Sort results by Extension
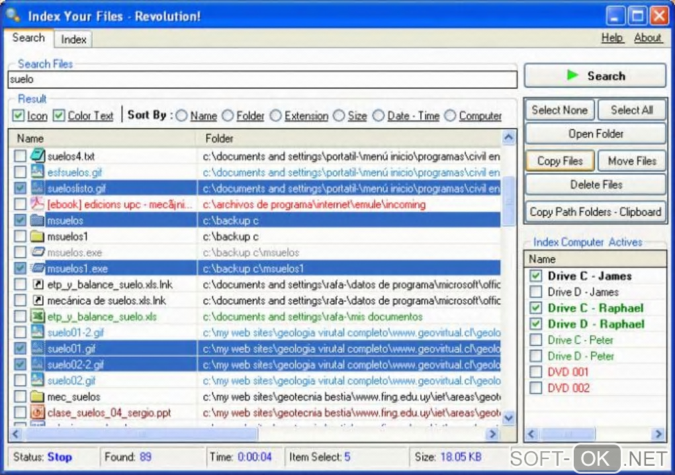The height and width of the screenshot is (475, 675). pyautogui.click(x=276, y=116)
